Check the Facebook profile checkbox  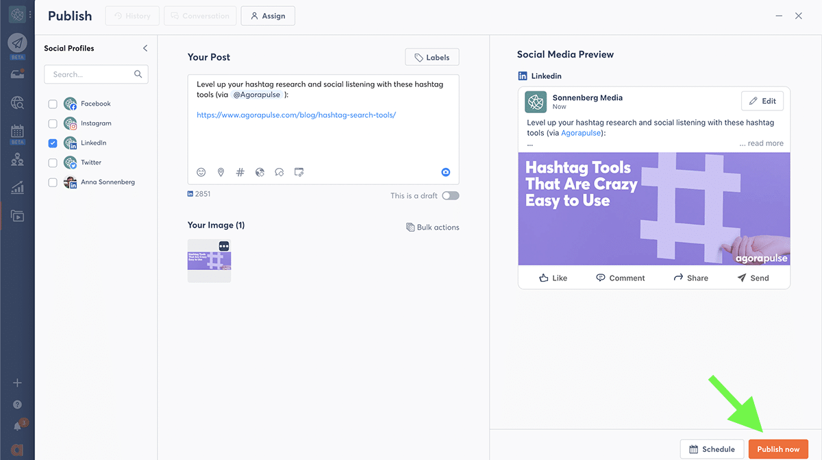click(53, 104)
